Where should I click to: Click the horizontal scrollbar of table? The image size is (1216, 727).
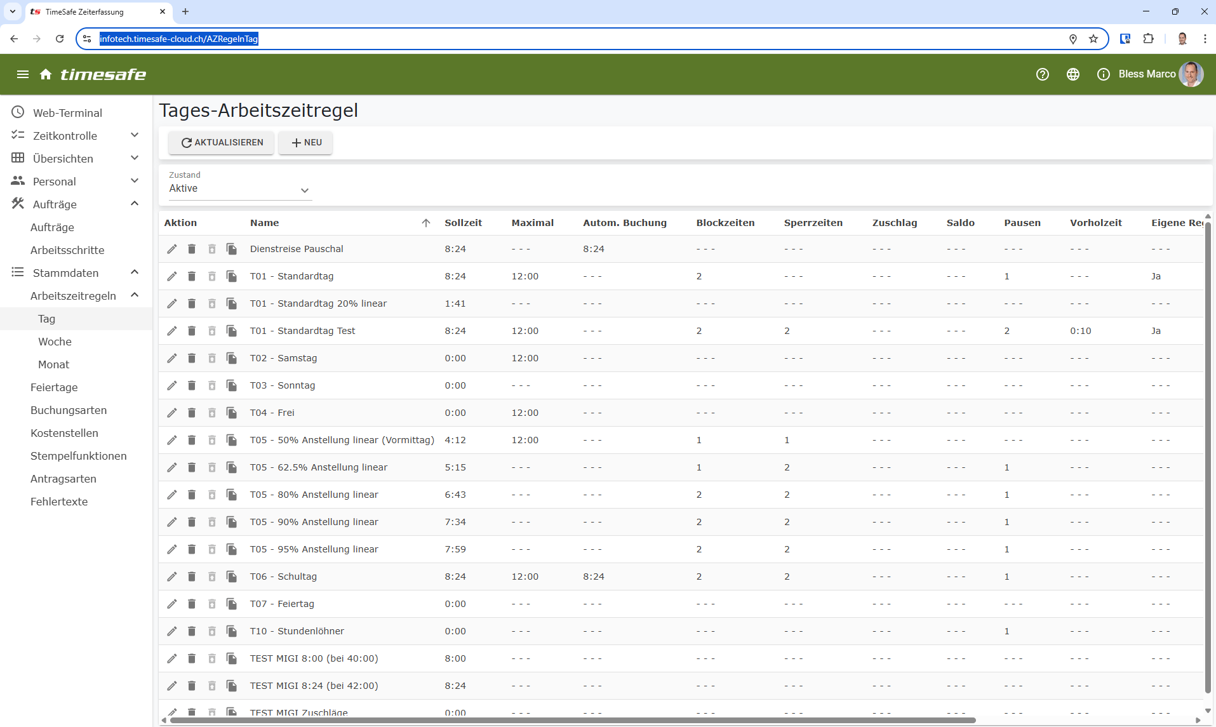(x=571, y=720)
